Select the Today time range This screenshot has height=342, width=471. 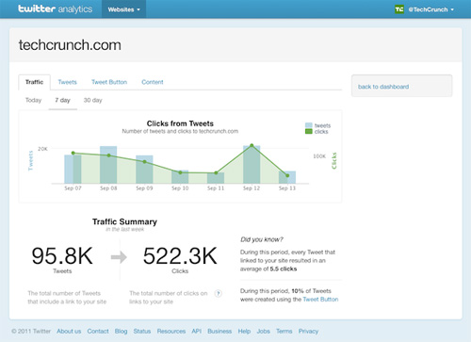click(33, 100)
